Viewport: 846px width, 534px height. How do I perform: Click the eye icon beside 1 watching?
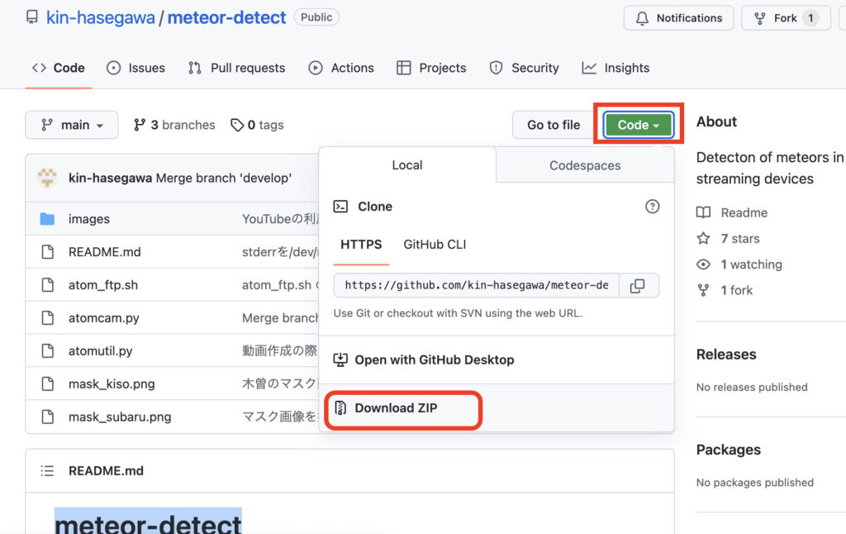(704, 265)
